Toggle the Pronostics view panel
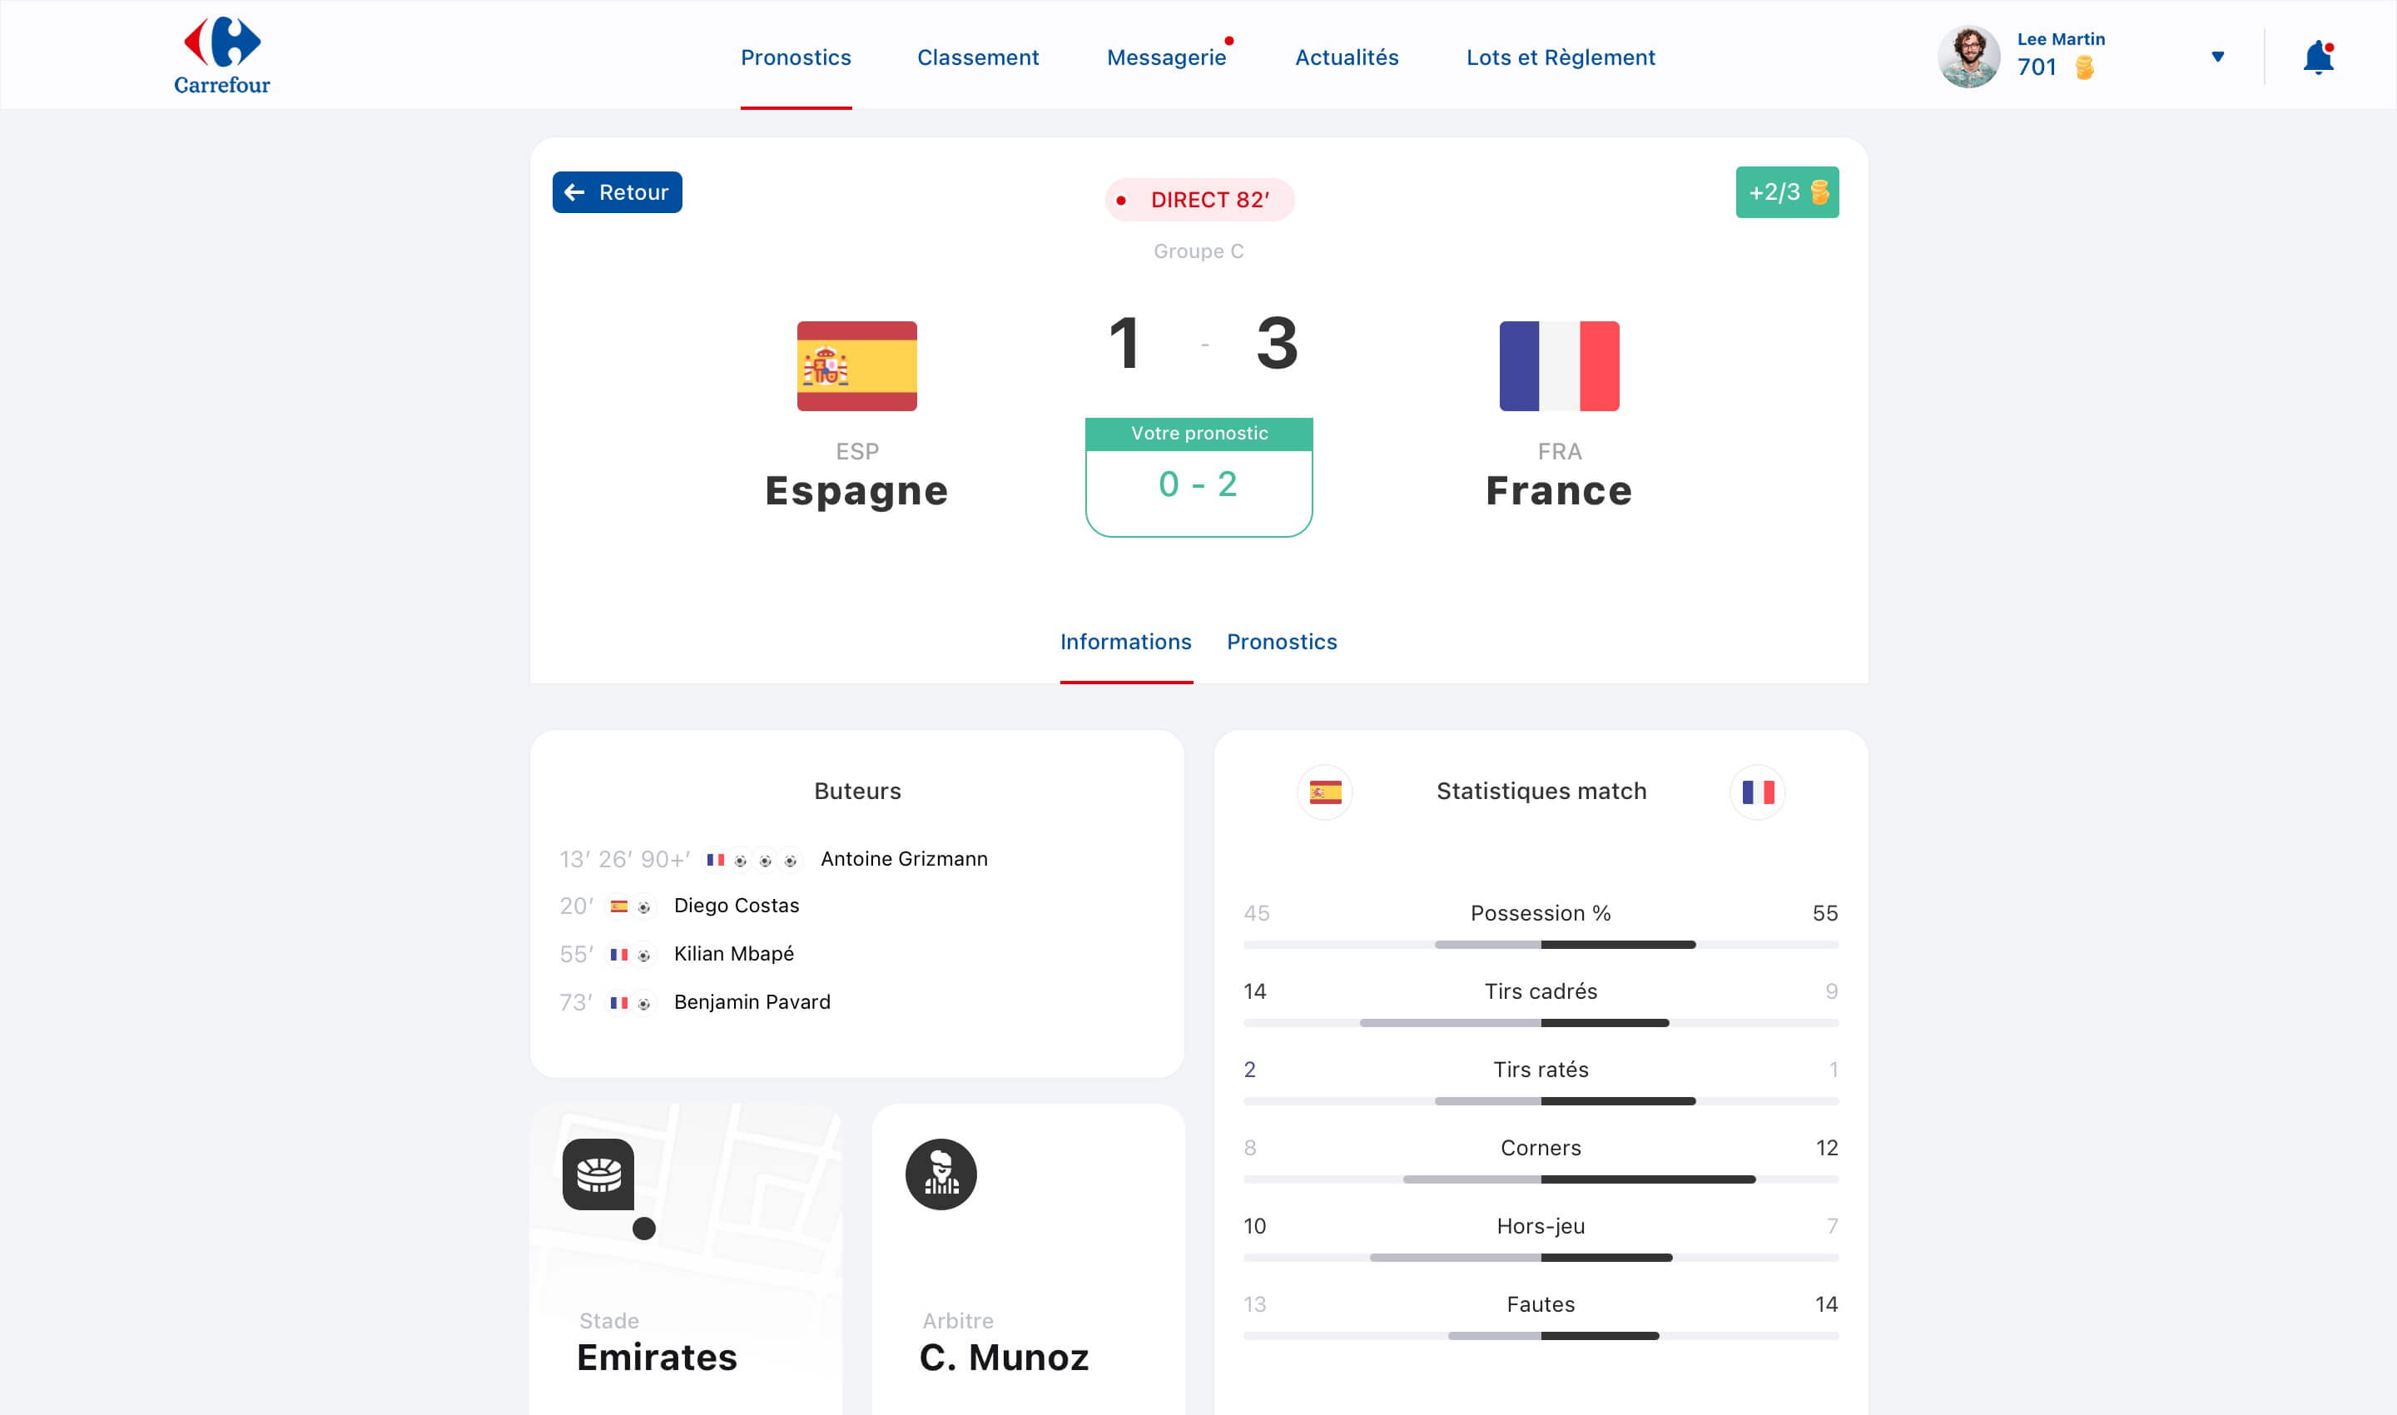Screen dimensions: 2397x1415 tap(1283, 642)
